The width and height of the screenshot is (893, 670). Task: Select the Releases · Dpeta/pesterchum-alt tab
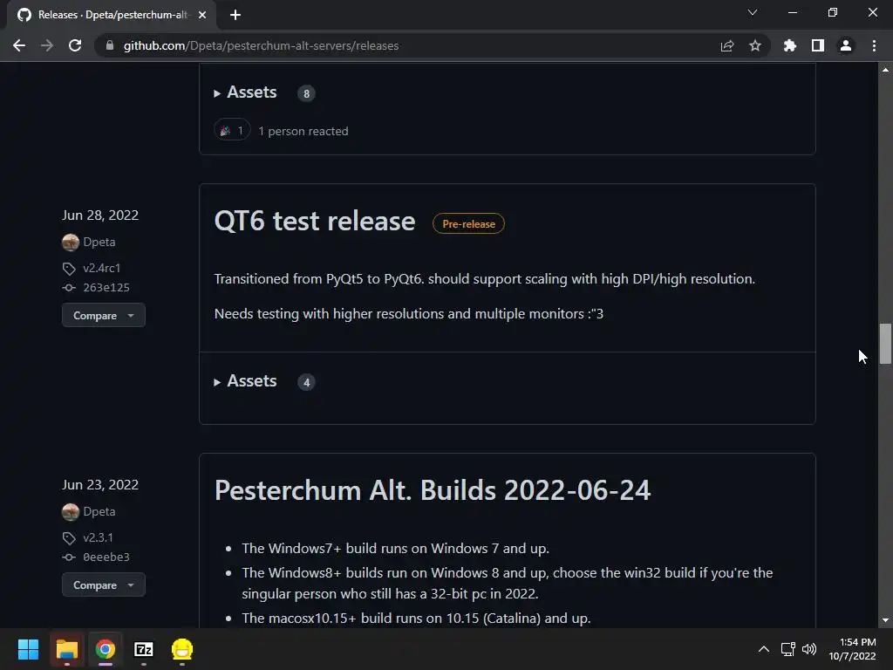(x=112, y=15)
